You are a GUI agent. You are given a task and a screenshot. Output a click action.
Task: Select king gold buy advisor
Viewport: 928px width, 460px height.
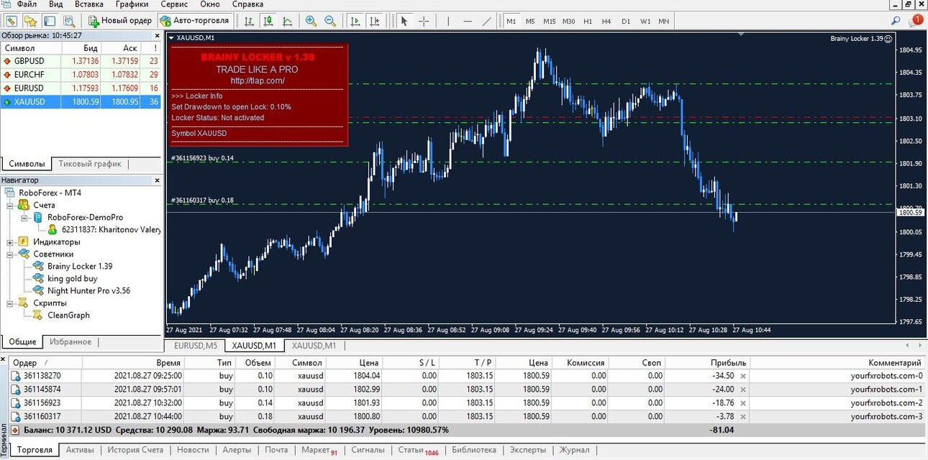click(x=72, y=278)
